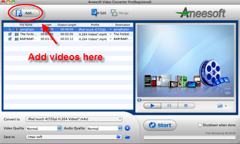Uncheck the gongfupa video checkbox
The height and width of the screenshot is (144, 240).
pos(10,29)
